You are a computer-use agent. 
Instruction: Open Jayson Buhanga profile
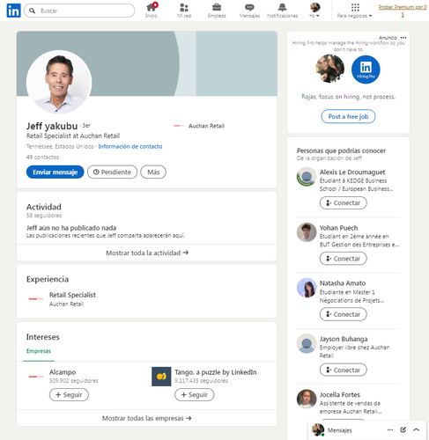(x=344, y=339)
